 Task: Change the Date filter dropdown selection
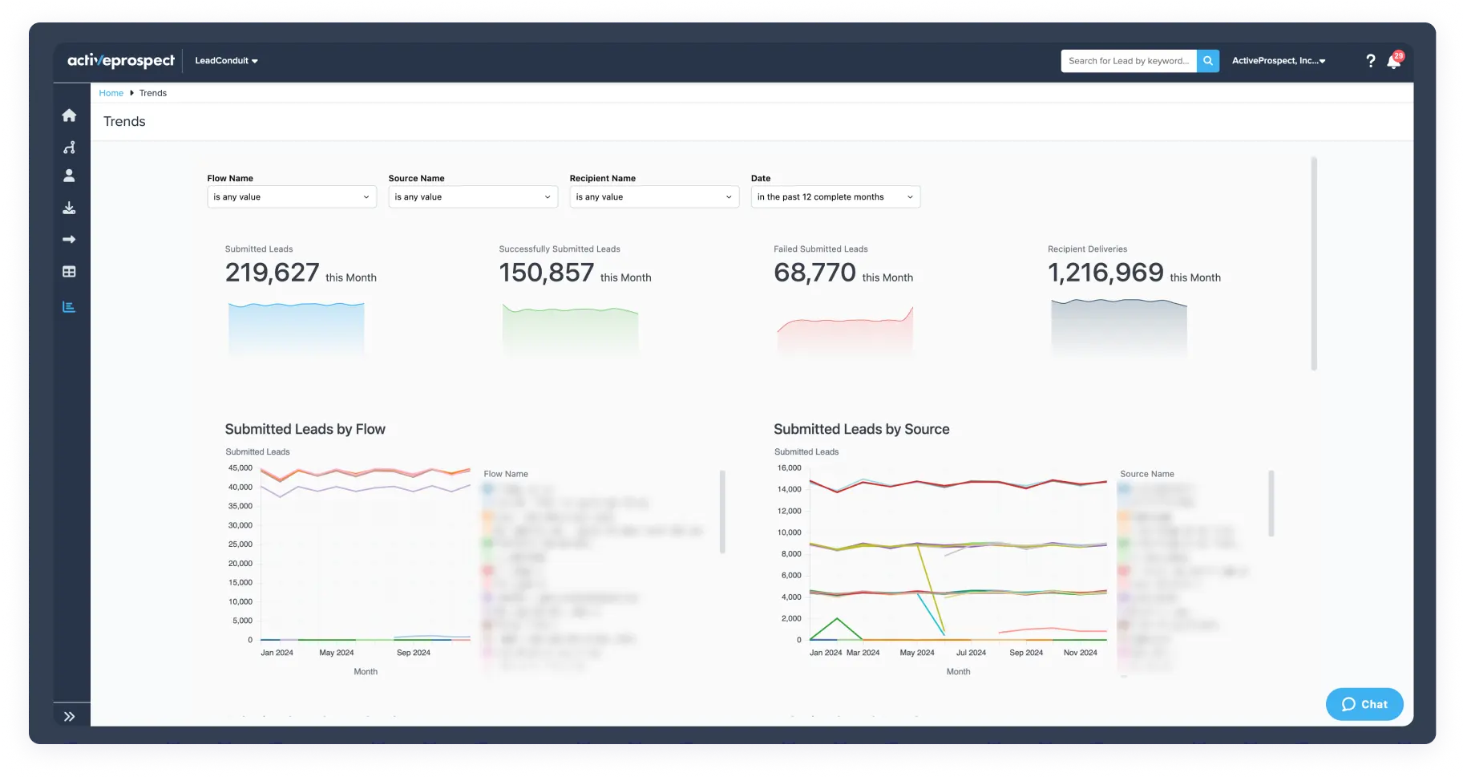click(835, 196)
